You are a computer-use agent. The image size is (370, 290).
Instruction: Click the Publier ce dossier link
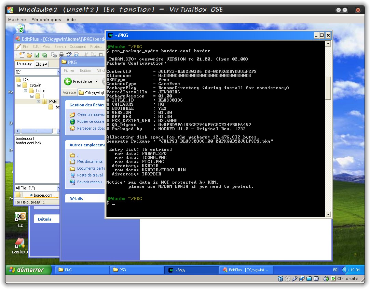click(x=91, y=122)
